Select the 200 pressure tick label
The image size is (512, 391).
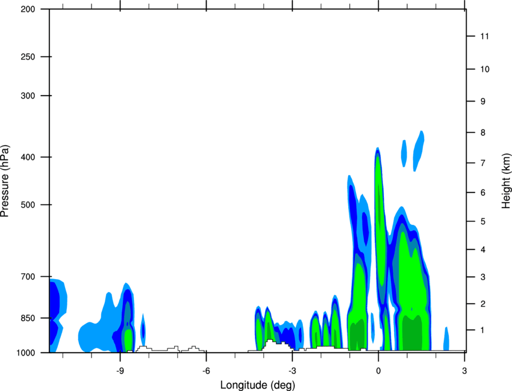pyautogui.click(x=28, y=9)
